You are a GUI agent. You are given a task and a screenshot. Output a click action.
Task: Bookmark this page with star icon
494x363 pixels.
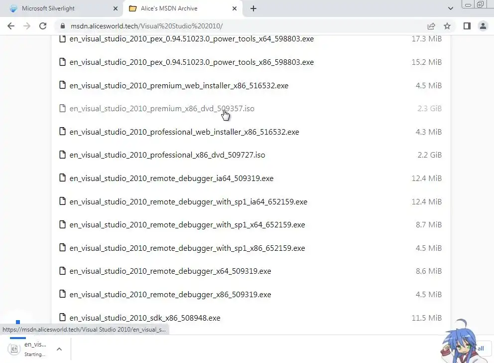[447, 26]
